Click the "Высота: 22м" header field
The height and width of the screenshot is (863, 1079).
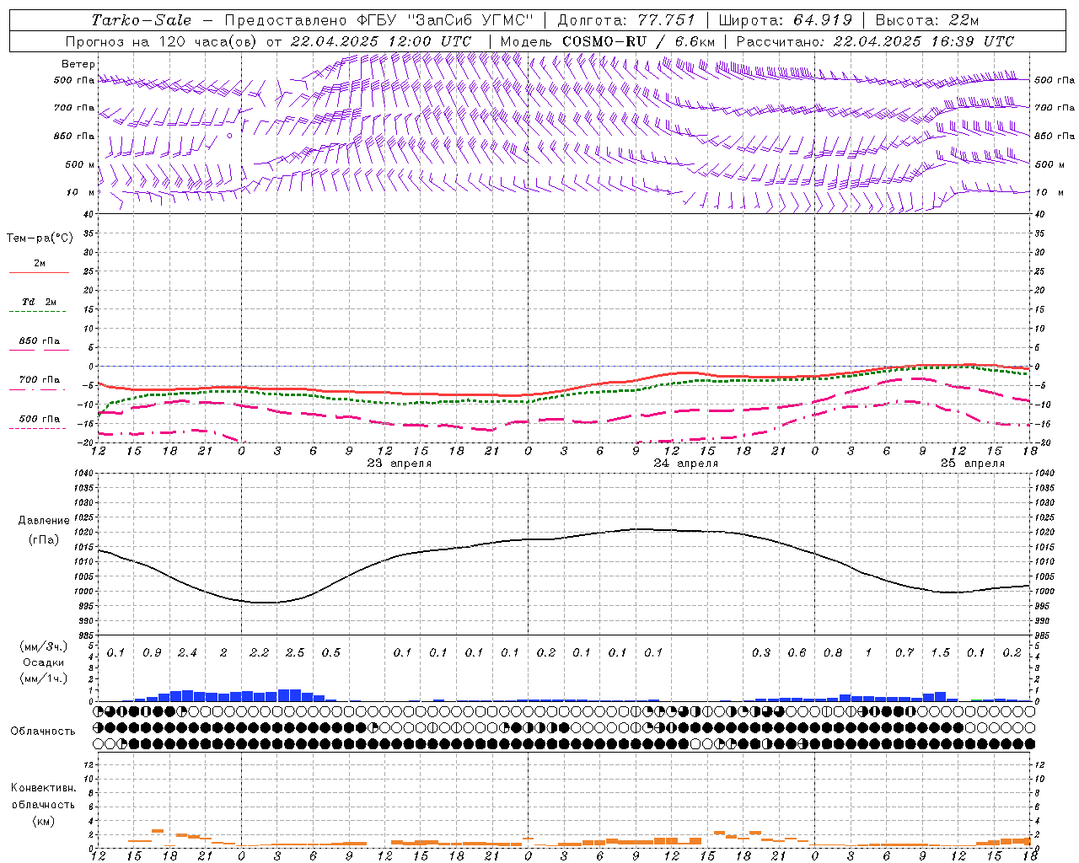(x=927, y=20)
